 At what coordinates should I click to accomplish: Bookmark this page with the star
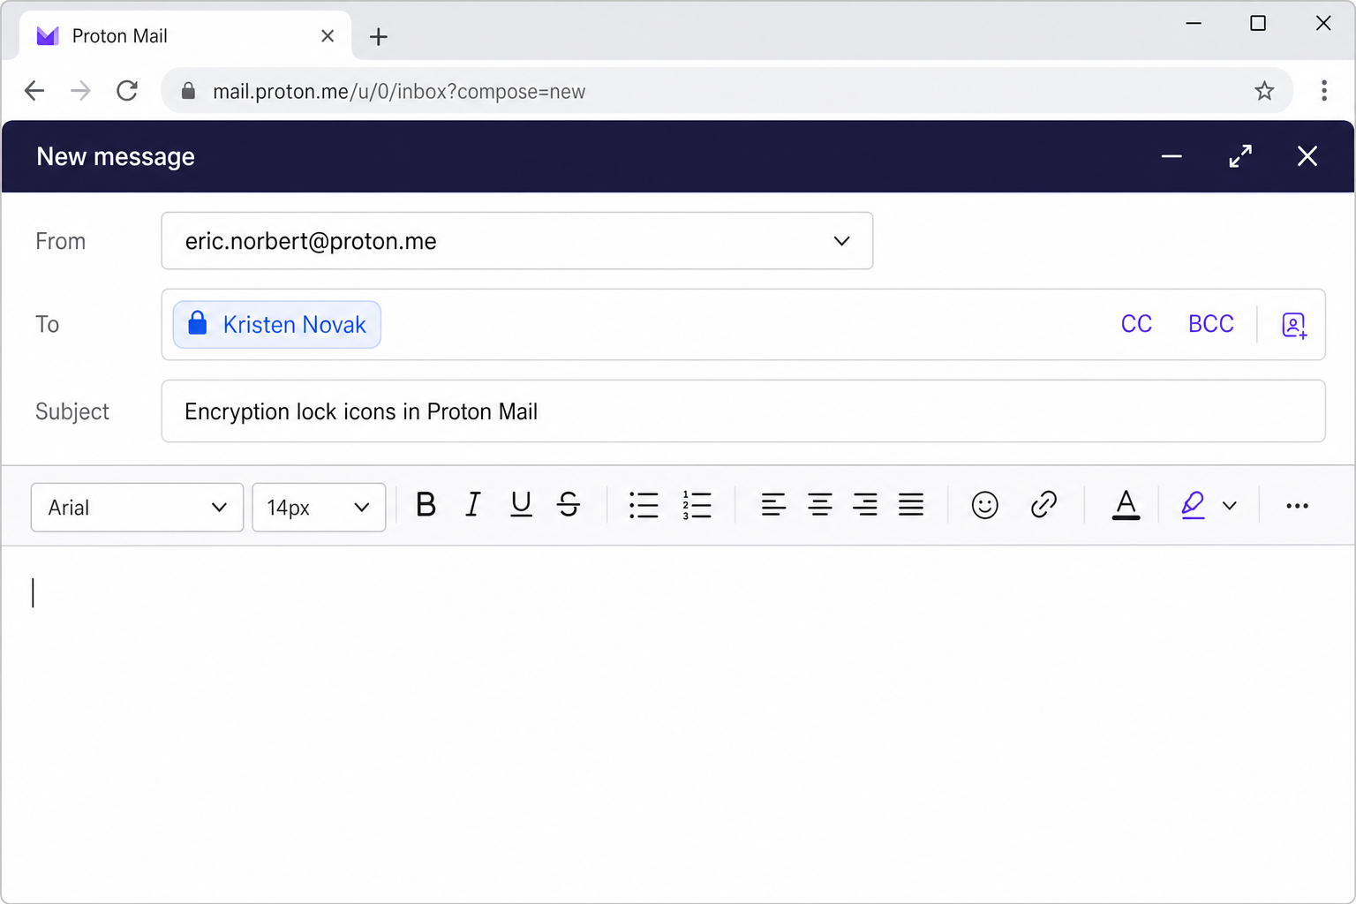(x=1264, y=90)
